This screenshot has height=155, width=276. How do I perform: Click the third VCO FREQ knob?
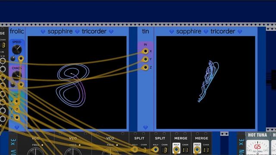(x=110, y=152)
